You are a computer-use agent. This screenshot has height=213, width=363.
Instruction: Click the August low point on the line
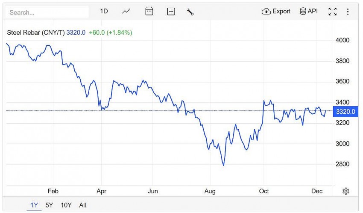223,165
